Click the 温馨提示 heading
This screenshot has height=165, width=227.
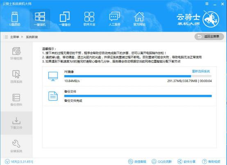[x=49, y=49]
